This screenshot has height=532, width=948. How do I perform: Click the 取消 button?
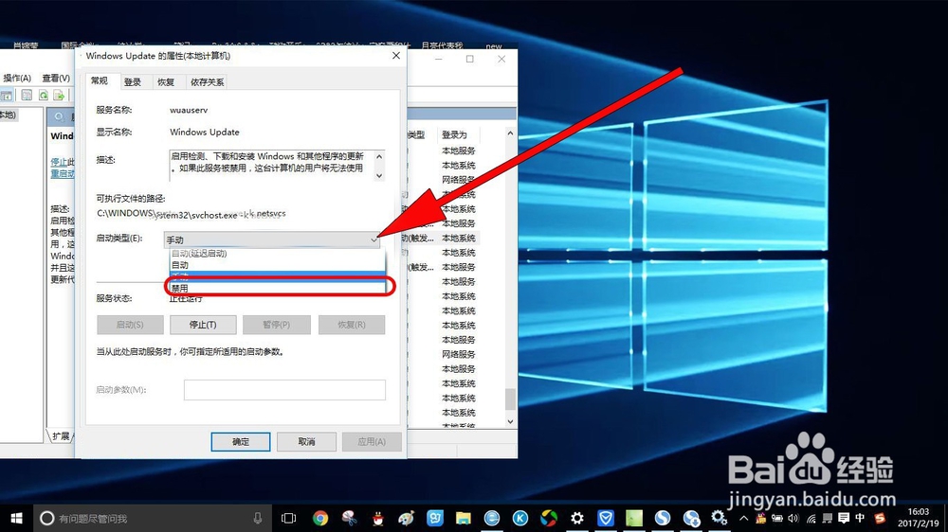[x=306, y=441]
